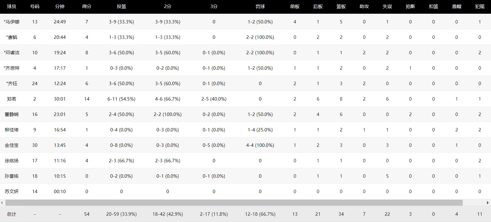Click the 球员 column header
Screen dimensions: 491x222
[11, 7]
